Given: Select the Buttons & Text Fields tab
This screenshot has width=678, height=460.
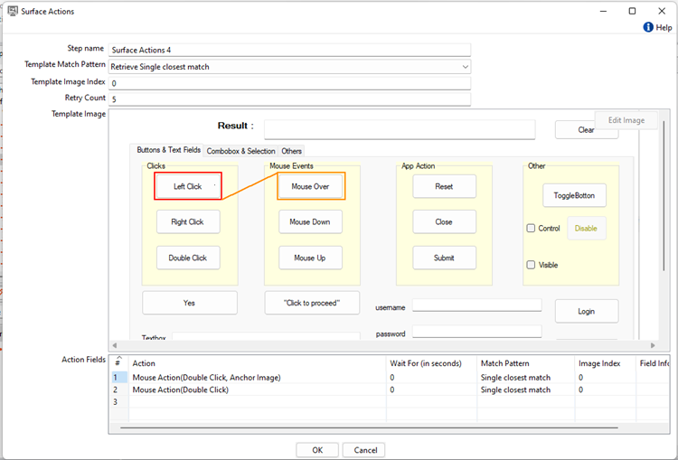Looking at the screenshot, I should (x=168, y=150).
